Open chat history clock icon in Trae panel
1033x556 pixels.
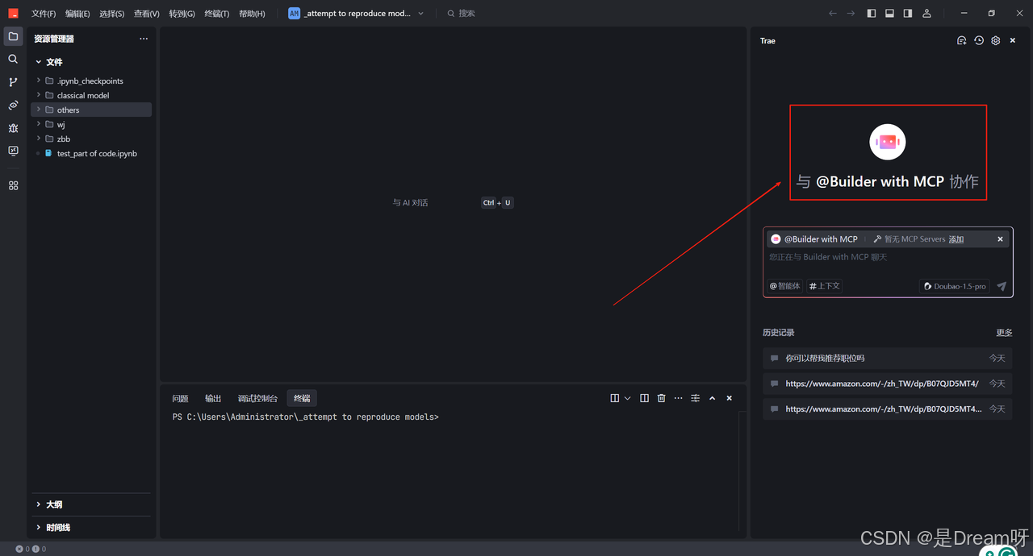[979, 40]
